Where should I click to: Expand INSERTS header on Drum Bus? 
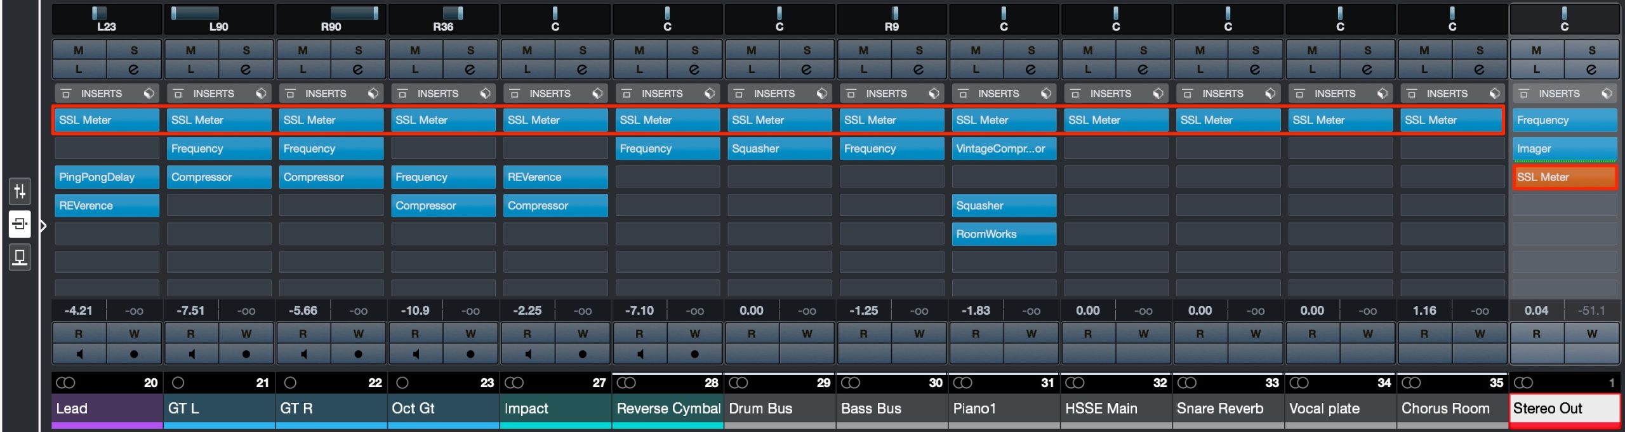coord(774,94)
